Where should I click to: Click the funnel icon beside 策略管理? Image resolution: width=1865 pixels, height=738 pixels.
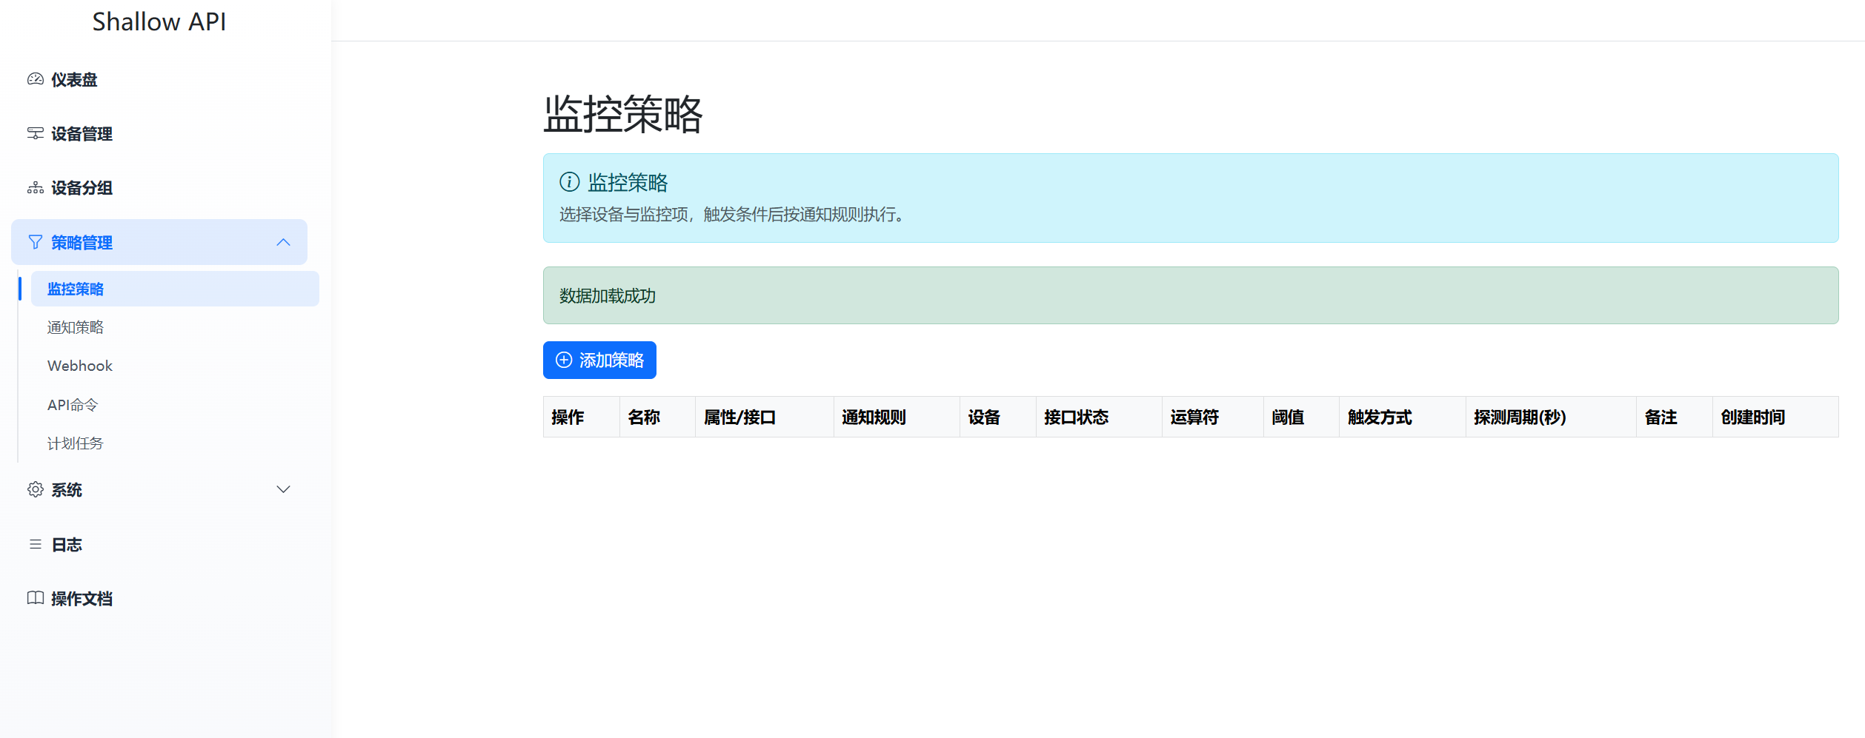(x=35, y=243)
